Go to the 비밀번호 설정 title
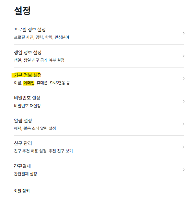This screenshot has height=209, width=195. (x=27, y=98)
